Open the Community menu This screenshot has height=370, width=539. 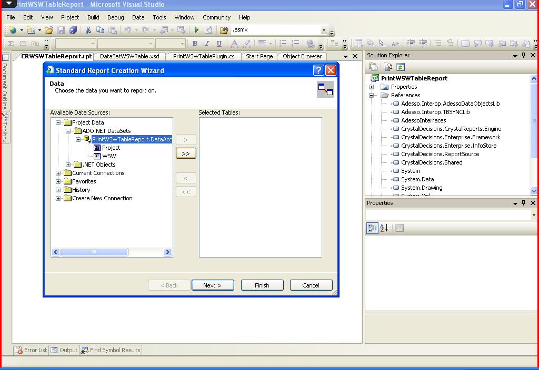pos(216,17)
